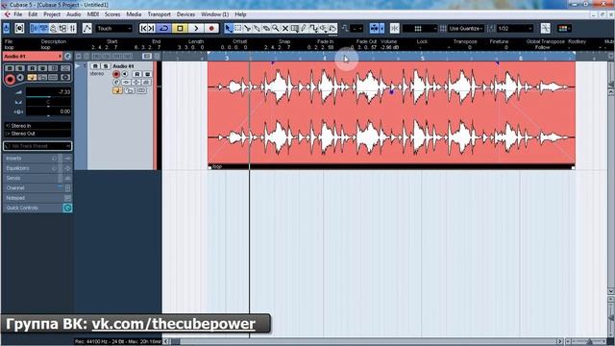Viewport: 615px width, 346px height.
Task: Open the Touch automation mode dropdown
Action: (114, 28)
